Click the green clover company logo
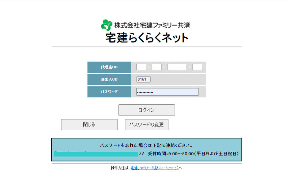Viewport: 291px width, 172px height. (x=106, y=25)
